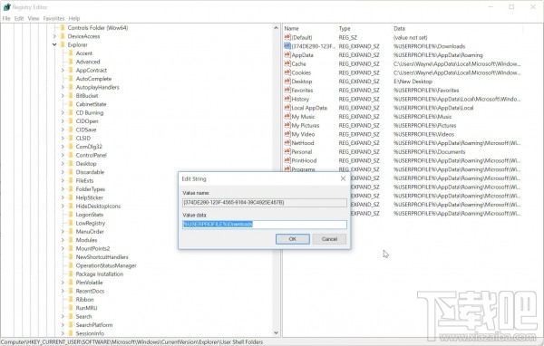Screen dimensions: 544x346
Task: Open the Favorites menu
Action: coord(53,18)
